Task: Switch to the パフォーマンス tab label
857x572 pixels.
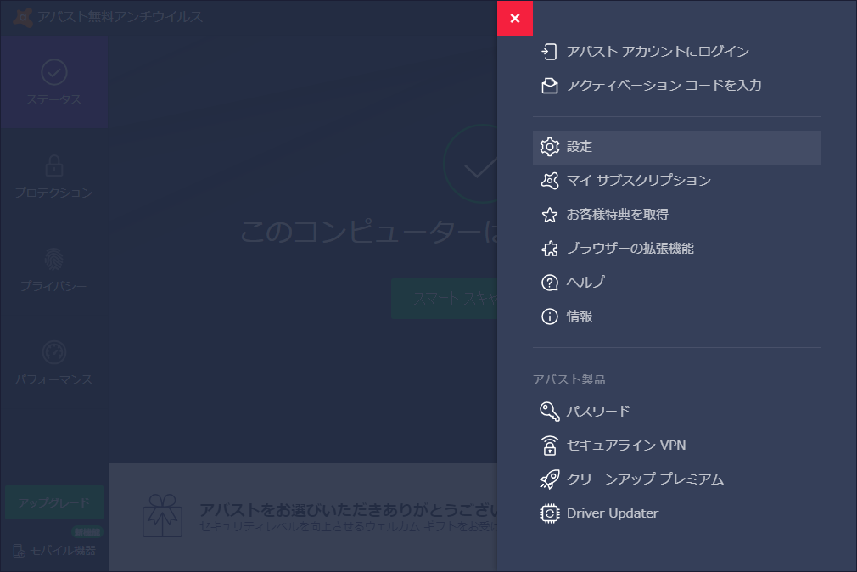Action: click(x=54, y=379)
